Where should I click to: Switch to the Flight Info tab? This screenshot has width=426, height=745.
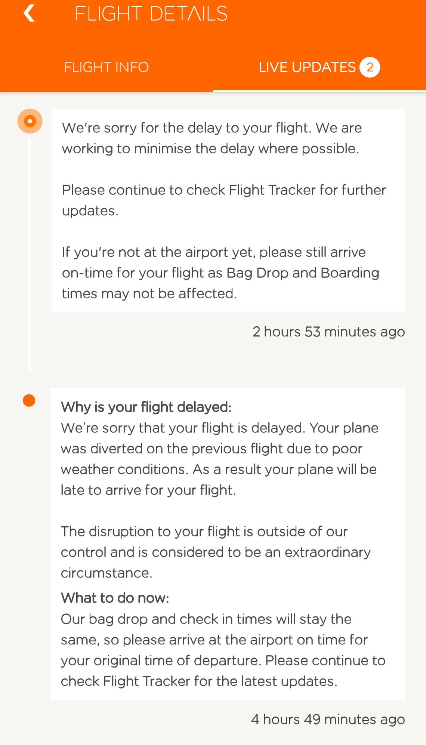tap(106, 67)
